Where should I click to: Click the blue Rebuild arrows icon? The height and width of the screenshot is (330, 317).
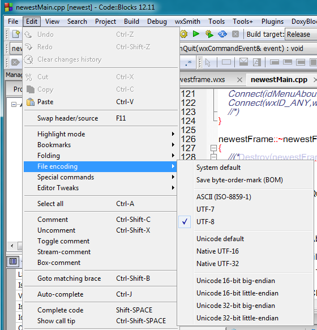click(222, 34)
